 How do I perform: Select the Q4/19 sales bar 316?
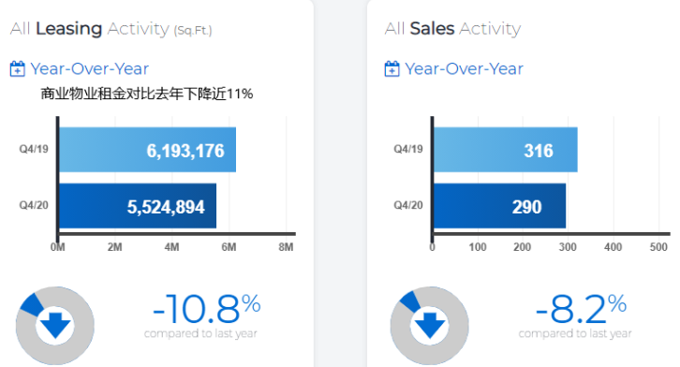point(506,150)
